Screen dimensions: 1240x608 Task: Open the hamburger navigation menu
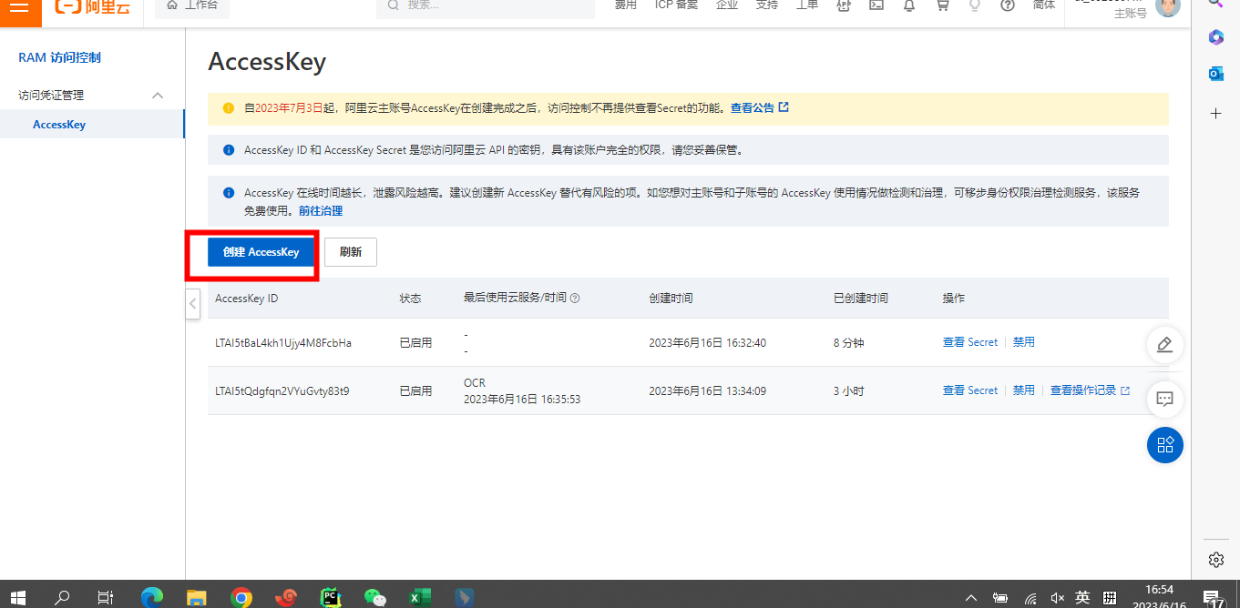[20, 6]
